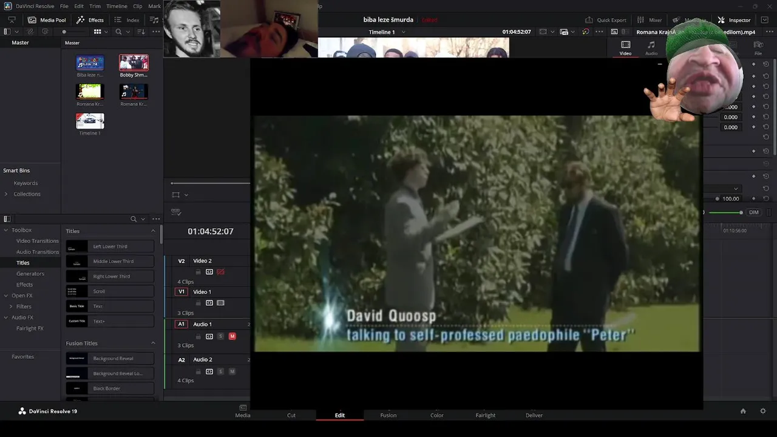Collapse the Open FX tree

click(6, 296)
